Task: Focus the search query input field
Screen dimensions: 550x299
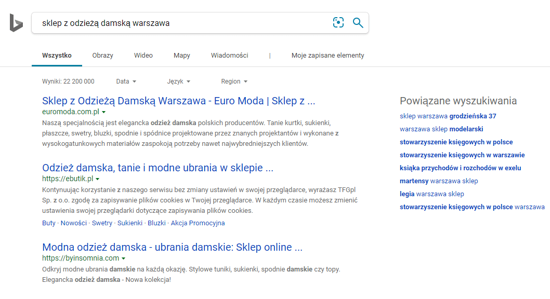Action: coord(177,23)
